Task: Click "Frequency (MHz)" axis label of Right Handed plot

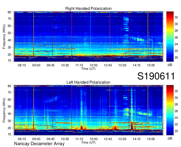Action: tap(4, 36)
